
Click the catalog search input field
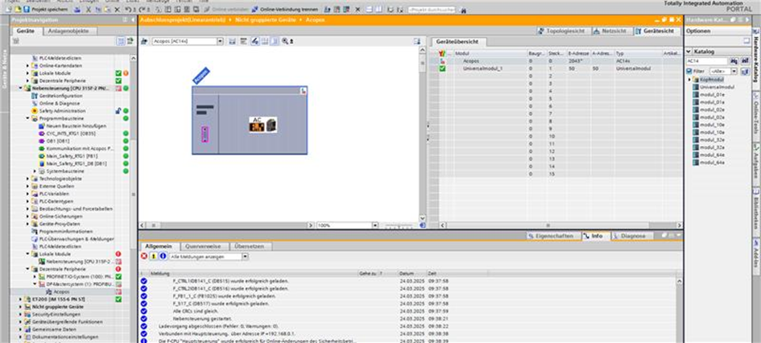(x=706, y=60)
